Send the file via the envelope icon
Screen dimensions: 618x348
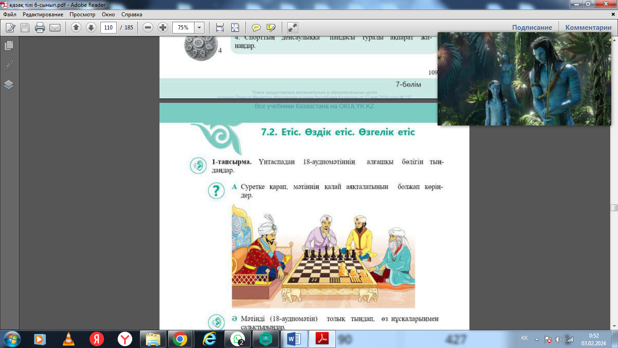(55, 28)
